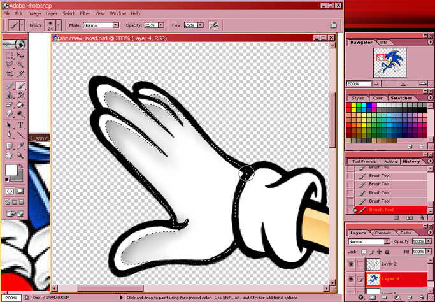
Task: Click the Navigator thumbnail preview
Action: pyautogui.click(x=390, y=62)
